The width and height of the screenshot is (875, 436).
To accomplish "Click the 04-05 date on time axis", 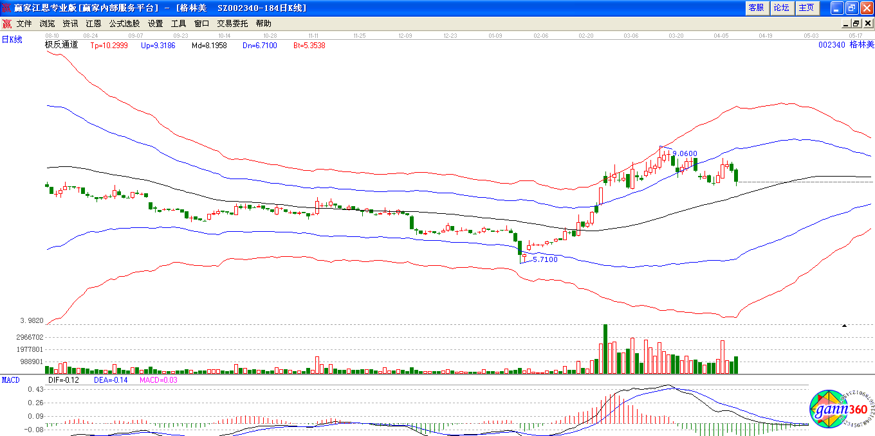I will click(x=721, y=36).
